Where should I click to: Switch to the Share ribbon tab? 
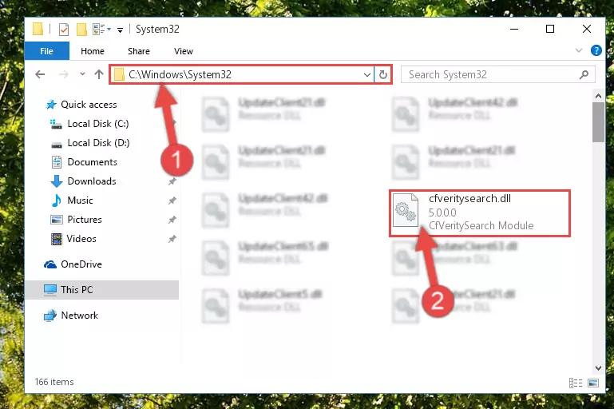(139, 51)
